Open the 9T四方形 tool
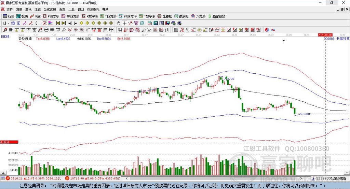 (x=128, y=16)
